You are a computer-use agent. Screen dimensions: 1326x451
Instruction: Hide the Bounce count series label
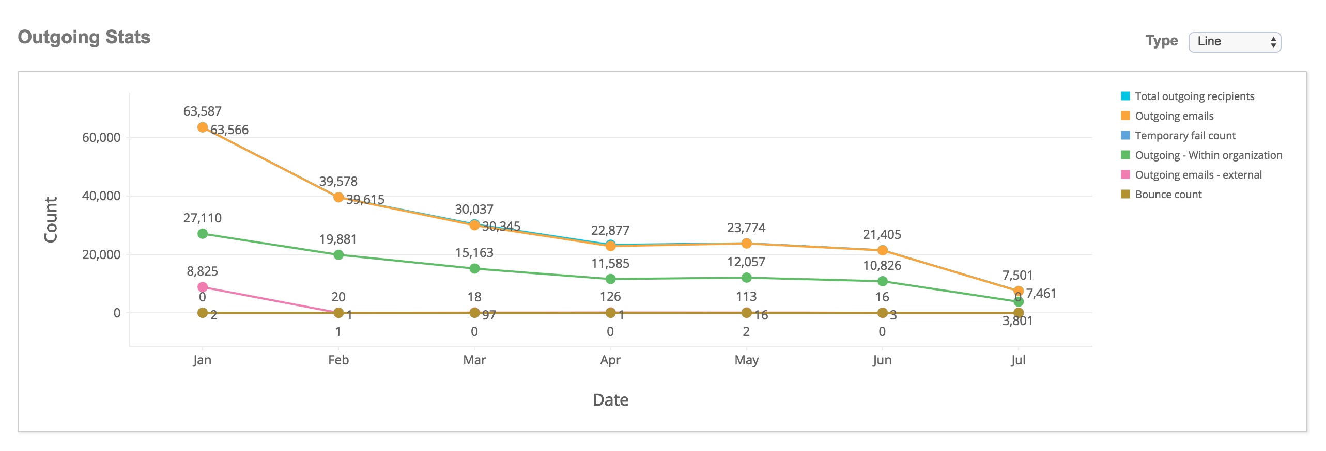click(1168, 195)
